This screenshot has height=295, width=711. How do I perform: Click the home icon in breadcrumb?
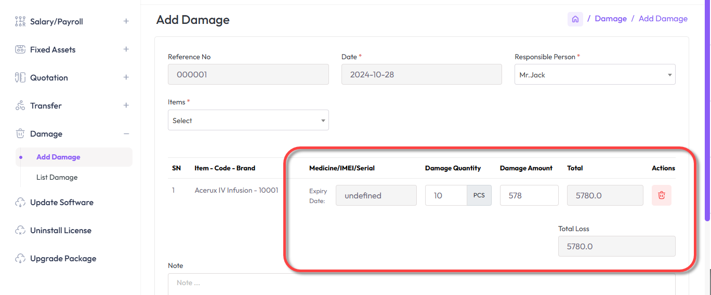575,19
